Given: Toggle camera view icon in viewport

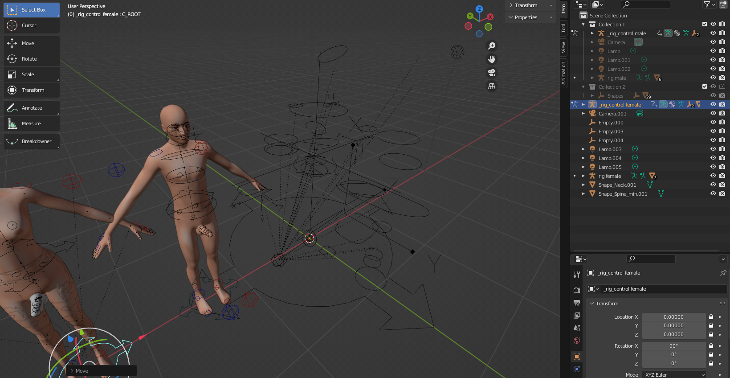Looking at the screenshot, I should pyautogui.click(x=492, y=73).
